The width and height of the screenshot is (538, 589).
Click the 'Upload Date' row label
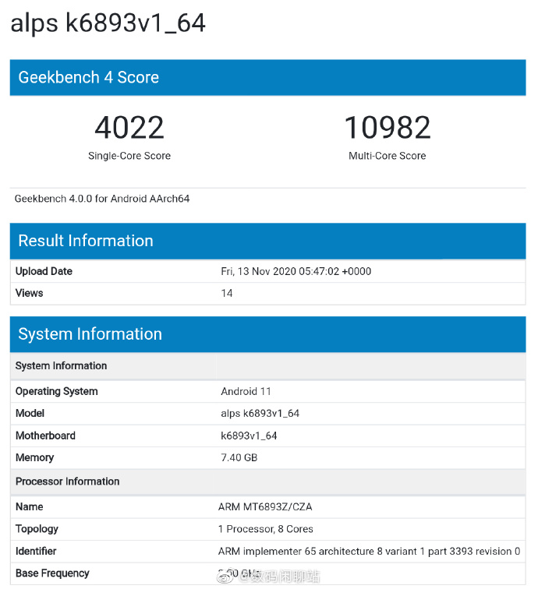(44, 271)
